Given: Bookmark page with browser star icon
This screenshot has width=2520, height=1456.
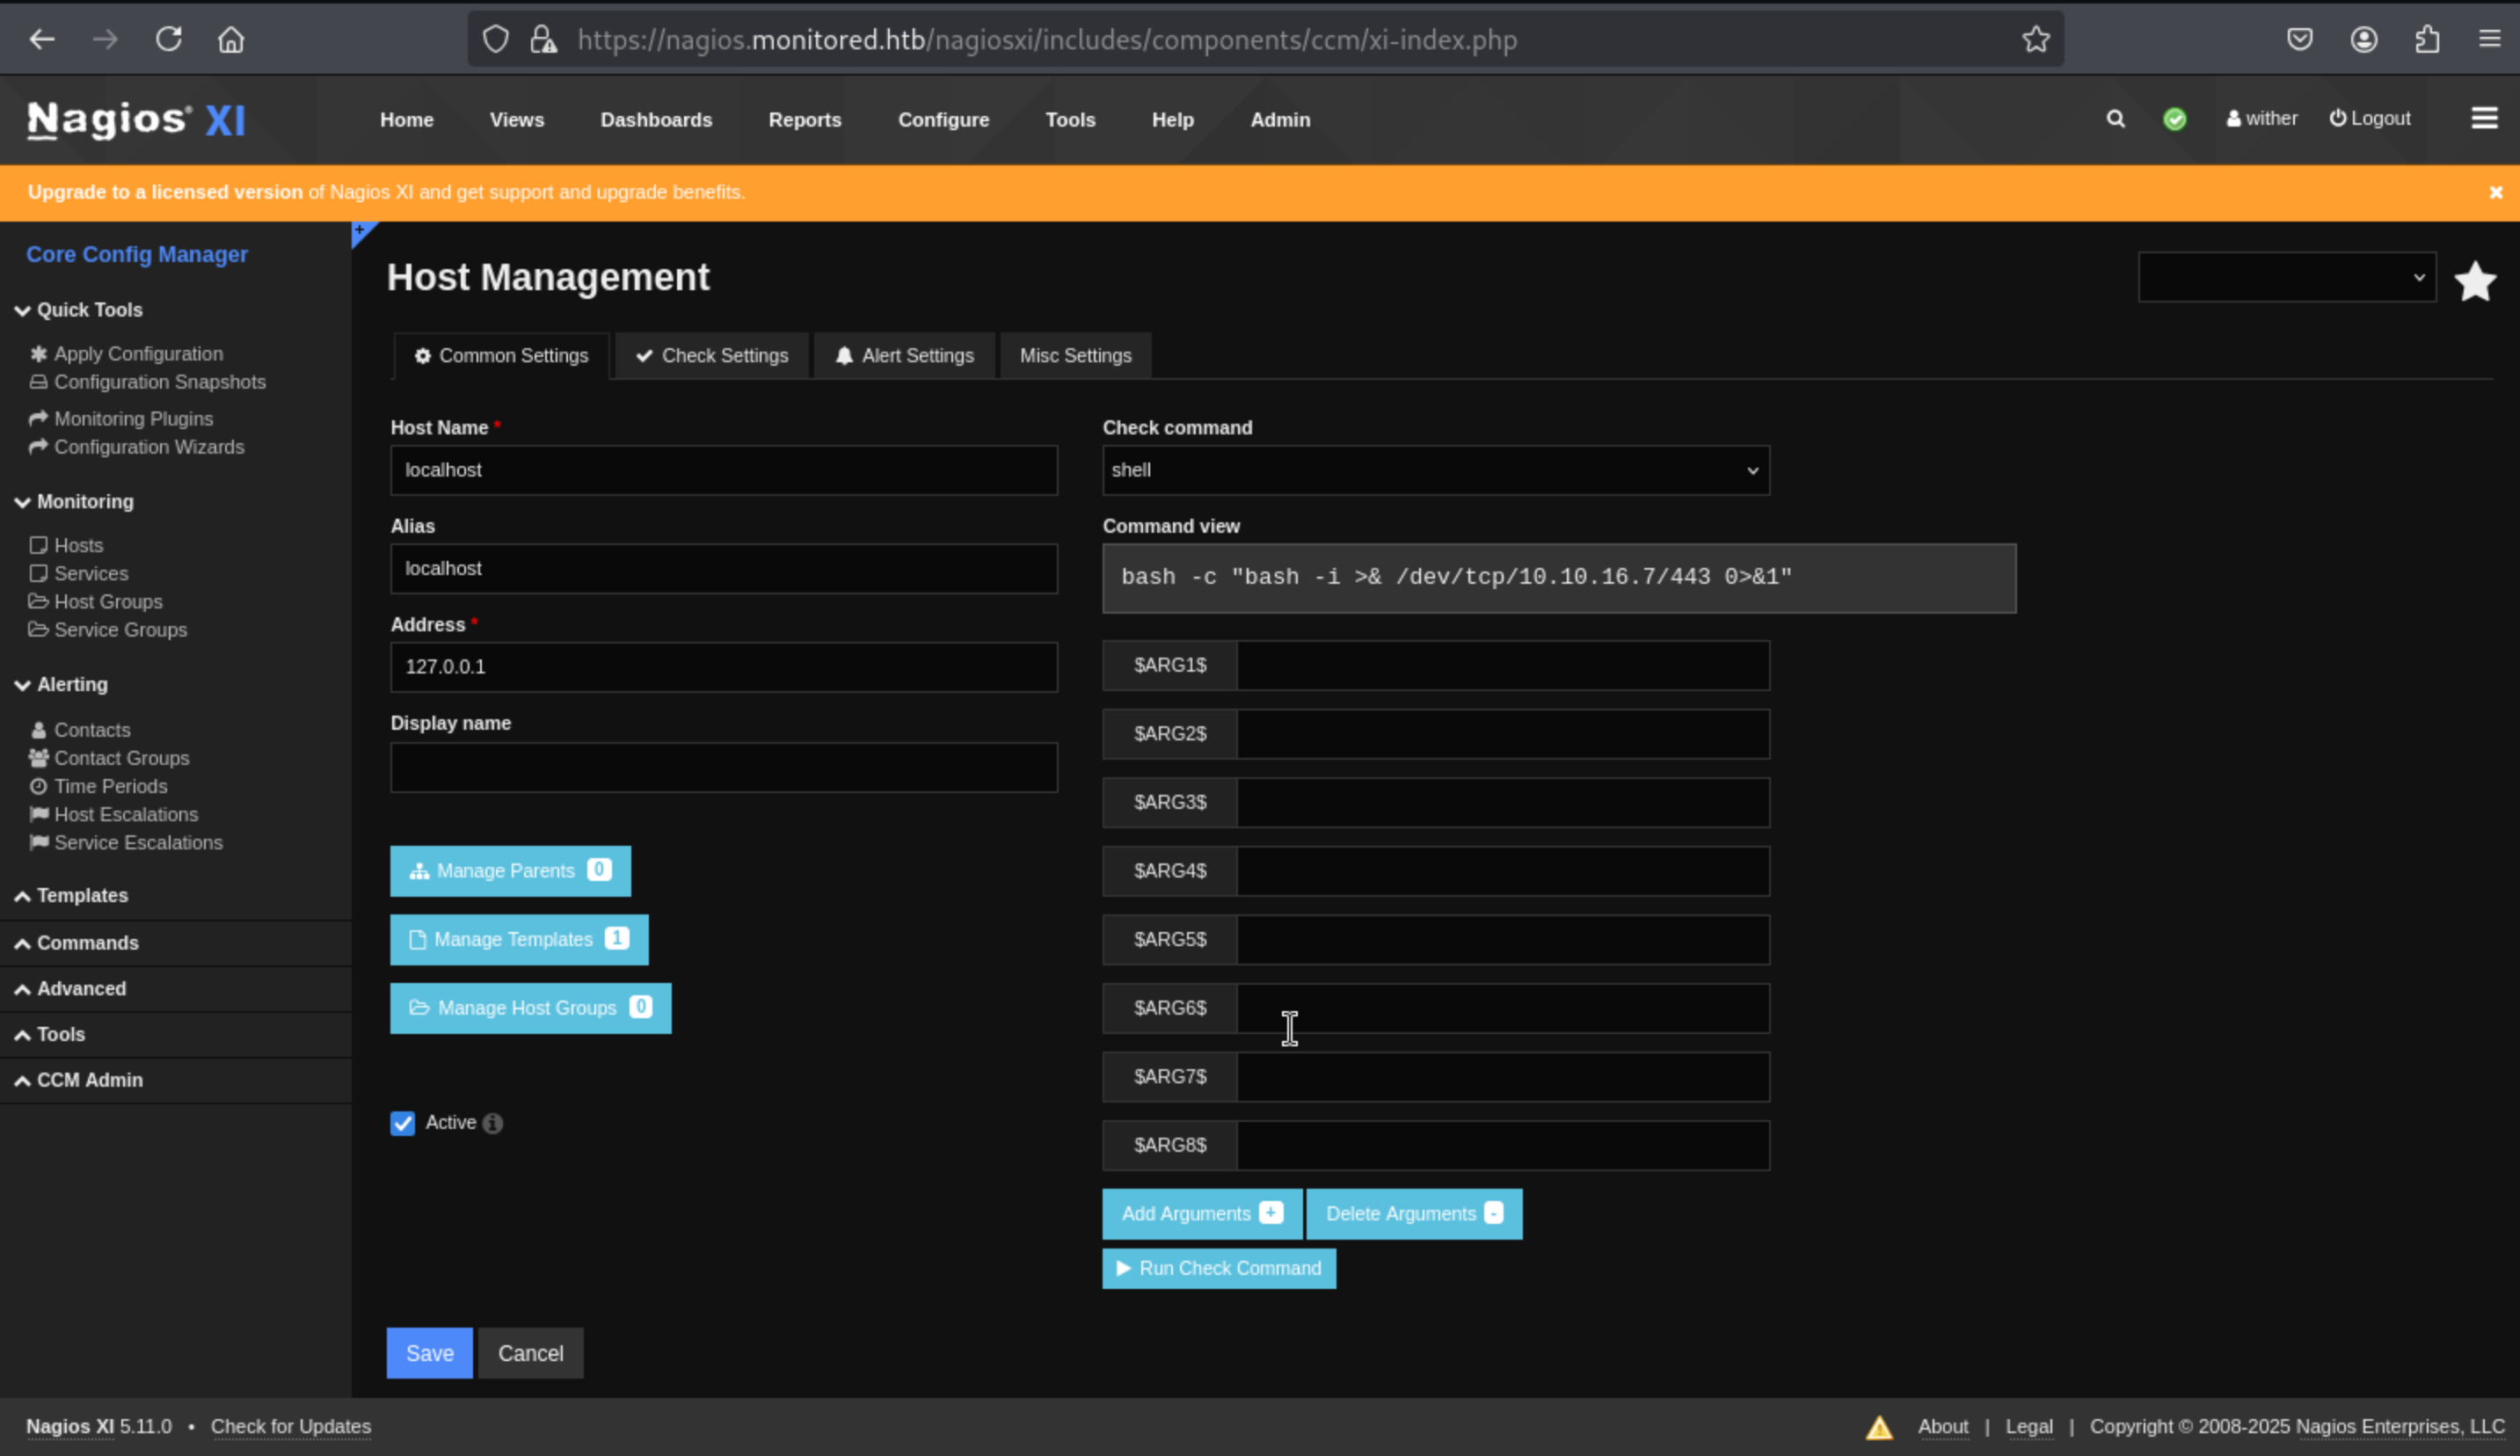Looking at the screenshot, I should tap(2035, 40).
